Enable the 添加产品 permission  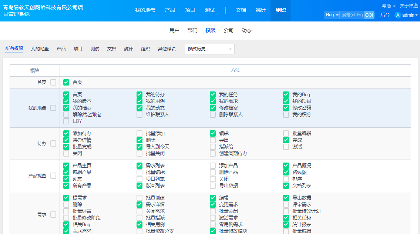click(x=213, y=166)
